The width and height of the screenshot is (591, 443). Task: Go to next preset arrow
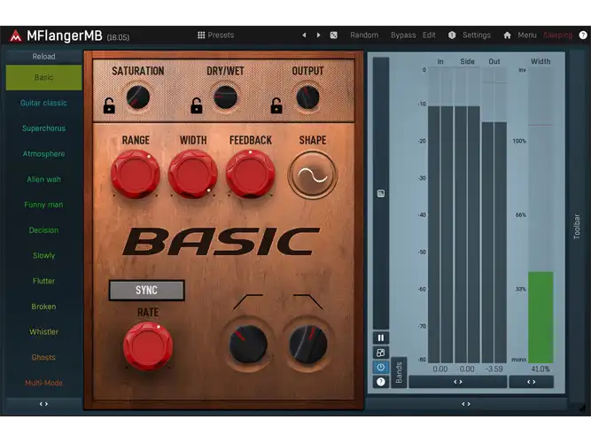click(318, 35)
